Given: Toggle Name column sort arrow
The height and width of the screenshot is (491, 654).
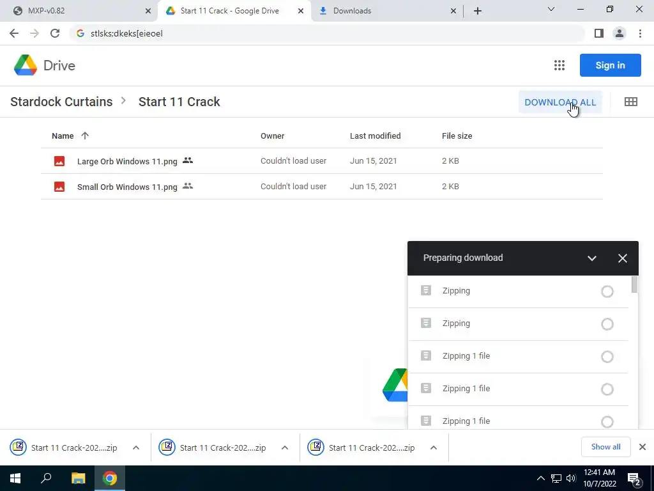Looking at the screenshot, I should [x=85, y=136].
